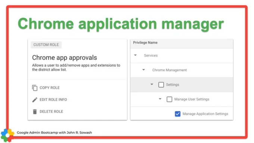The width and height of the screenshot is (254, 143).
Task: Click the CUSTOM ROLE badge
Action: pos(46,45)
